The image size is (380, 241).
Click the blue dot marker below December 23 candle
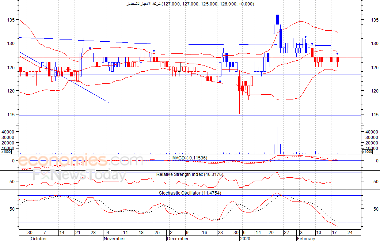click(x=220, y=82)
